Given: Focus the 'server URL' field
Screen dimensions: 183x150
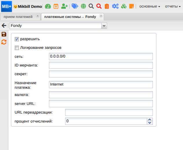Looking at the screenshot, I should pyautogui.click(x=101, y=103).
